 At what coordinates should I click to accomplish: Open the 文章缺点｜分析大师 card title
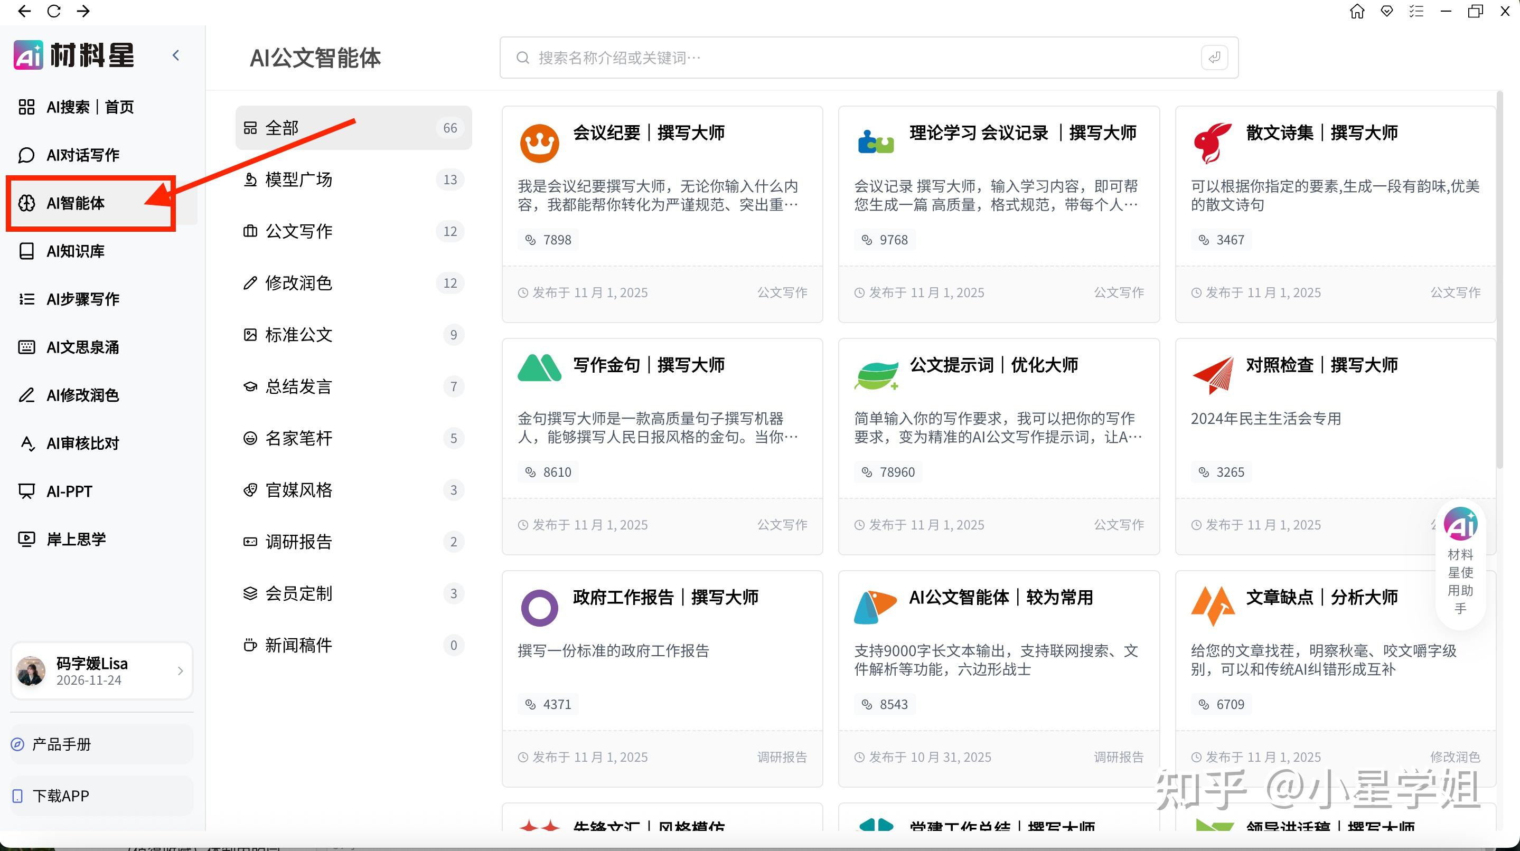[x=1322, y=598]
